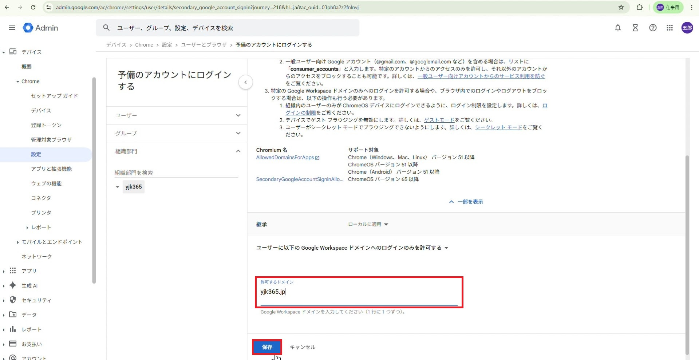Open the ローカルに適用 inheritance dropdown
699x360 pixels.
(x=368, y=224)
